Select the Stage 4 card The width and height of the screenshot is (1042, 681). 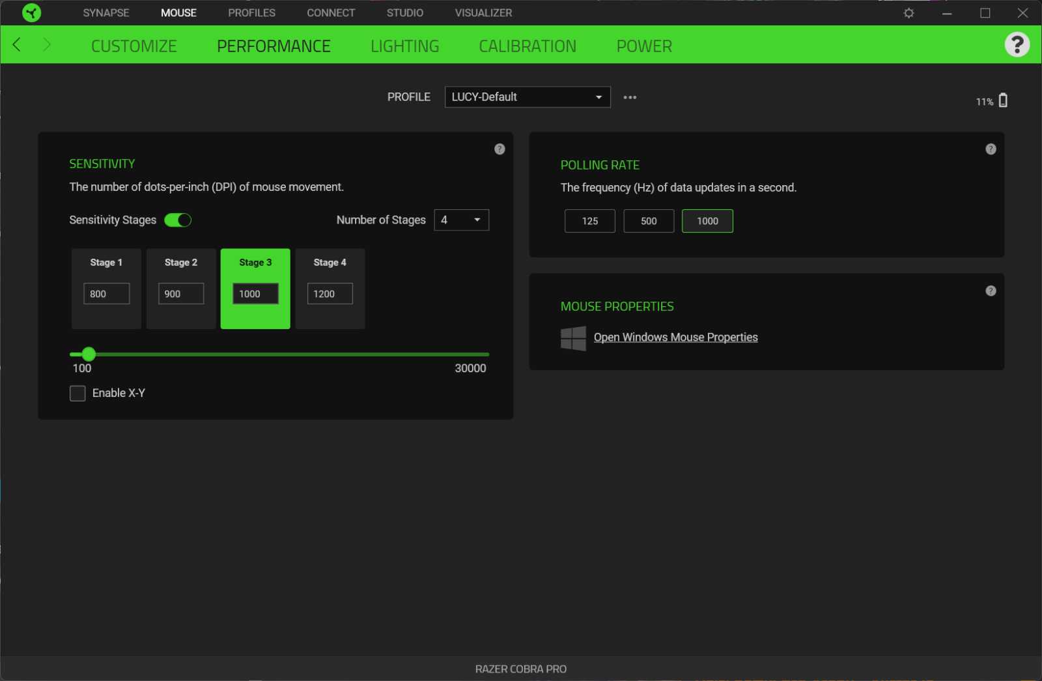click(x=330, y=289)
